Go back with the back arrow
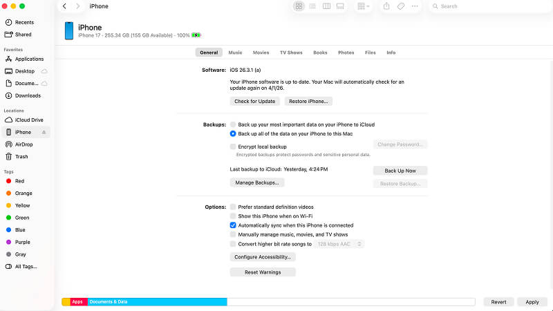Viewport: 553px width, 311px height. click(64, 6)
